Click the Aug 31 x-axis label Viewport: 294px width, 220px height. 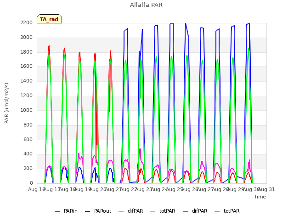(266, 189)
